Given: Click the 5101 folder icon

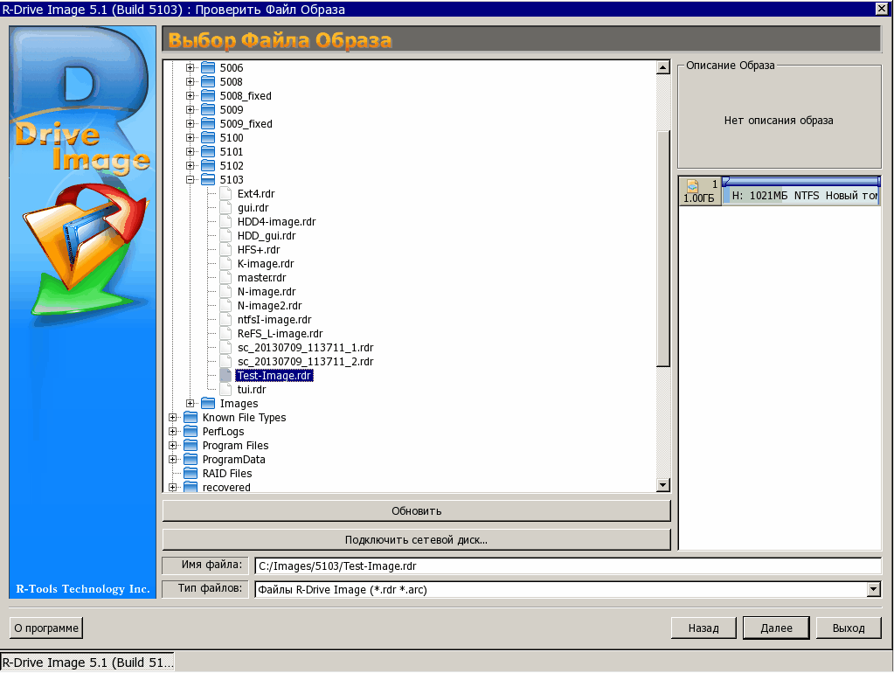Looking at the screenshot, I should 208,152.
